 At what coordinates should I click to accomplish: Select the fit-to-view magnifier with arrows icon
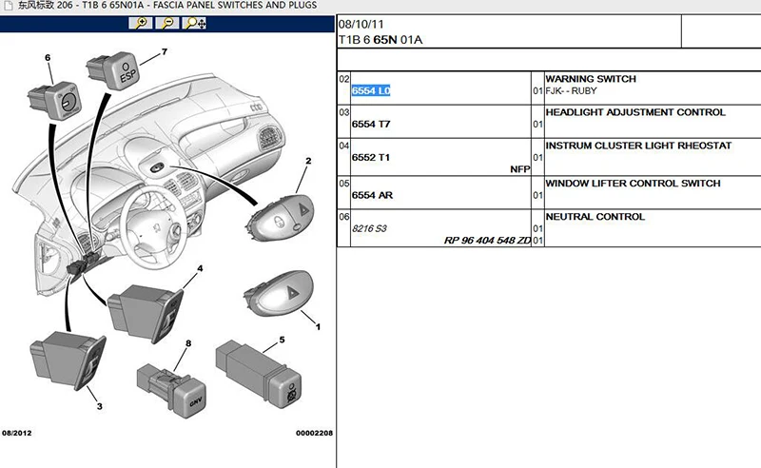click(x=195, y=23)
